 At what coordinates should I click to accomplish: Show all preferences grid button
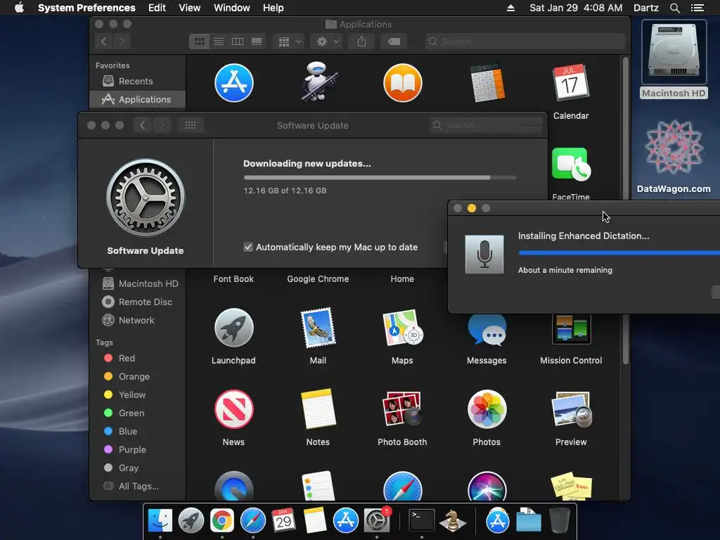[191, 125]
